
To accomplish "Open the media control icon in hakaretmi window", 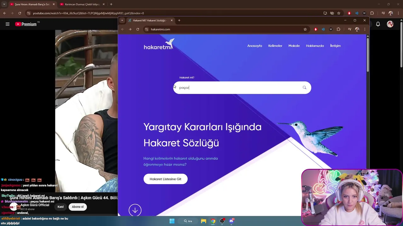I will [x=349, y=29].
